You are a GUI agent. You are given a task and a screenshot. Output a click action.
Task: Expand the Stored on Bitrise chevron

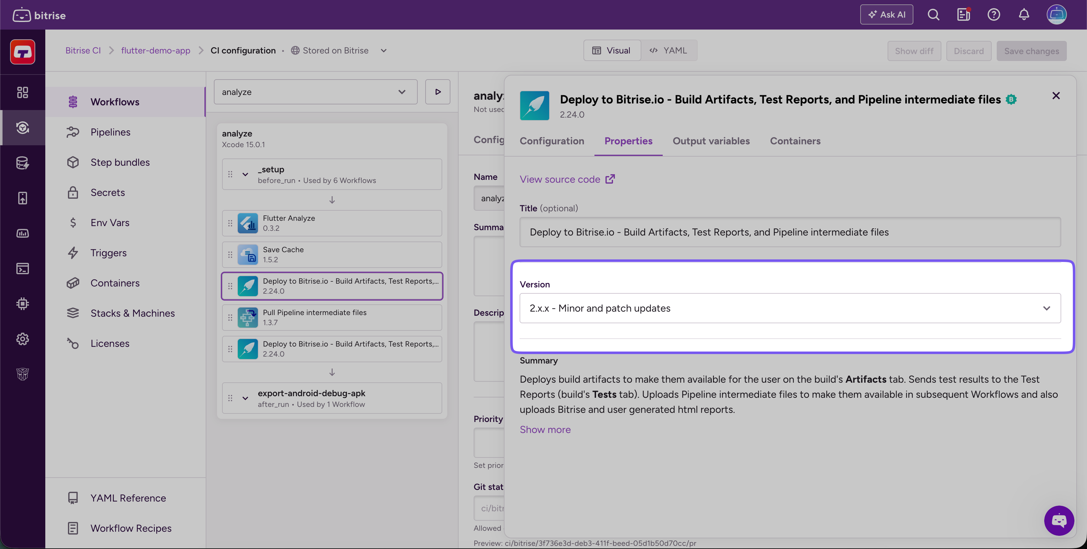[x=383, y=51]
